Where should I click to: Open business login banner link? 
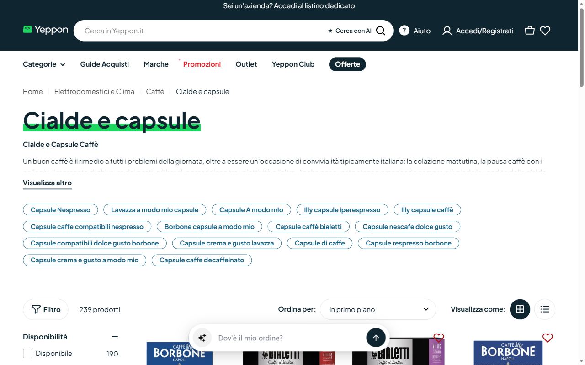pyautogui.click(x=289, y=6)
